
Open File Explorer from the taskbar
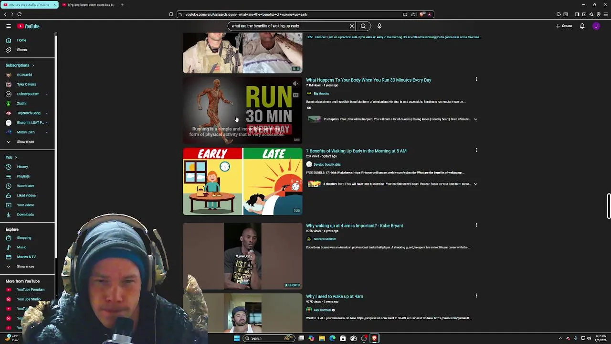(322, 338)
